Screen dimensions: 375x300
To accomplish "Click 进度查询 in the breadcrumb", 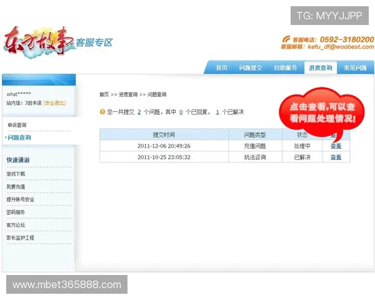I will pyautogui.click(x=128, y=94).
